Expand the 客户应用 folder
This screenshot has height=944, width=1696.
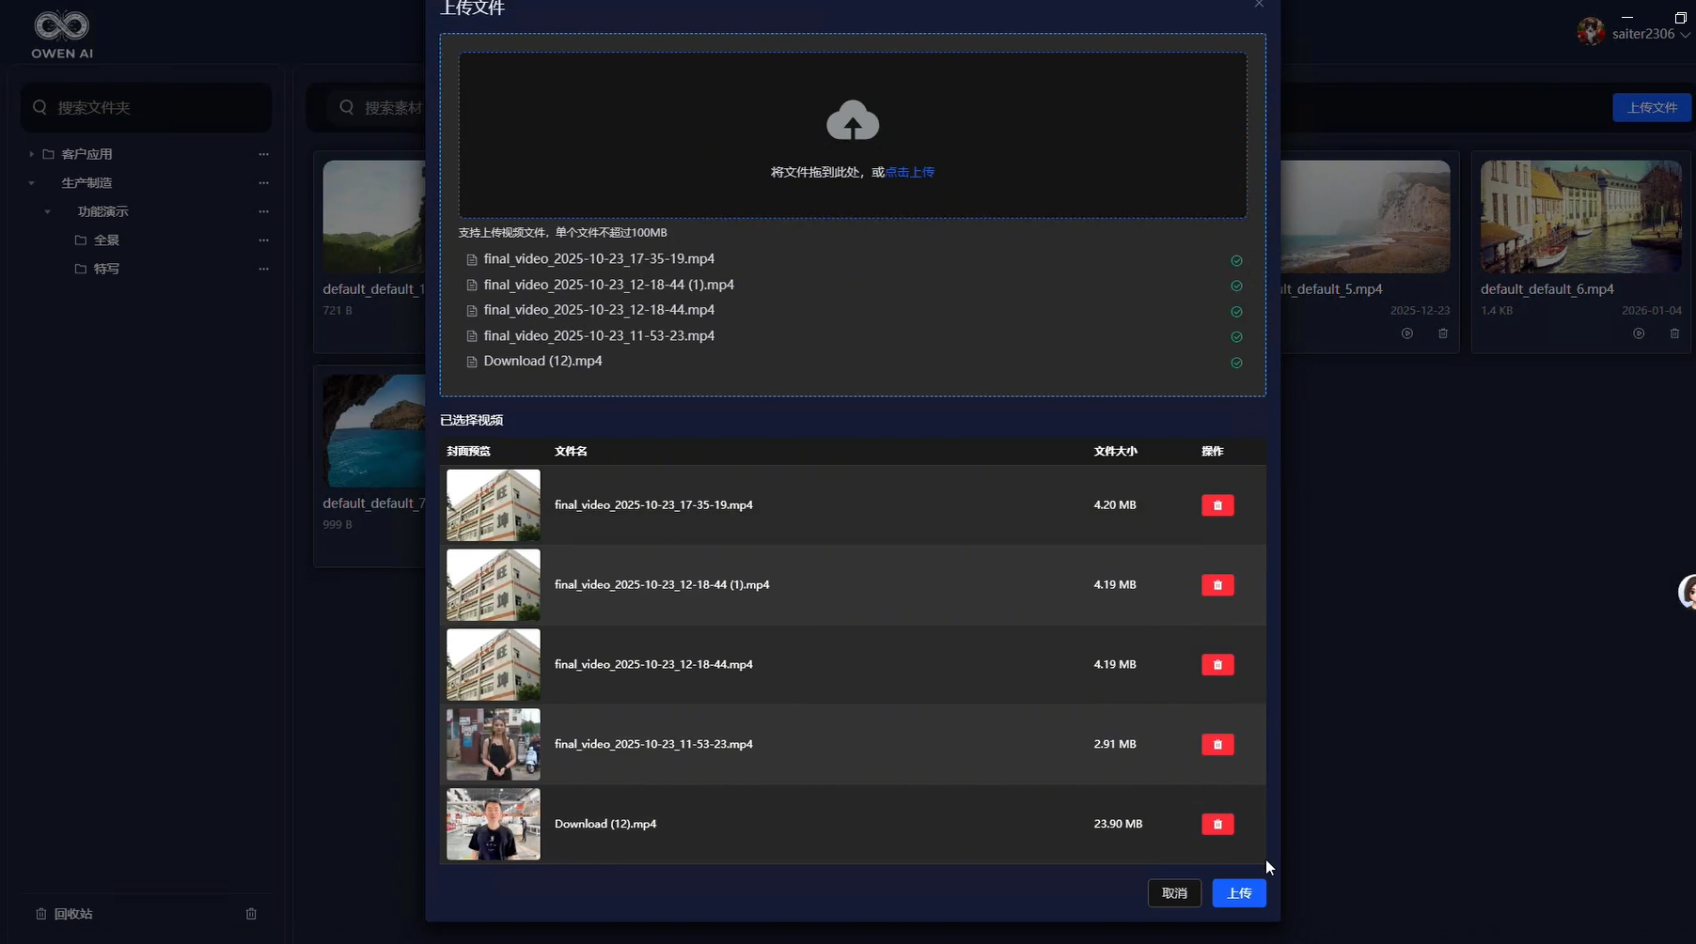click(31, 154)
